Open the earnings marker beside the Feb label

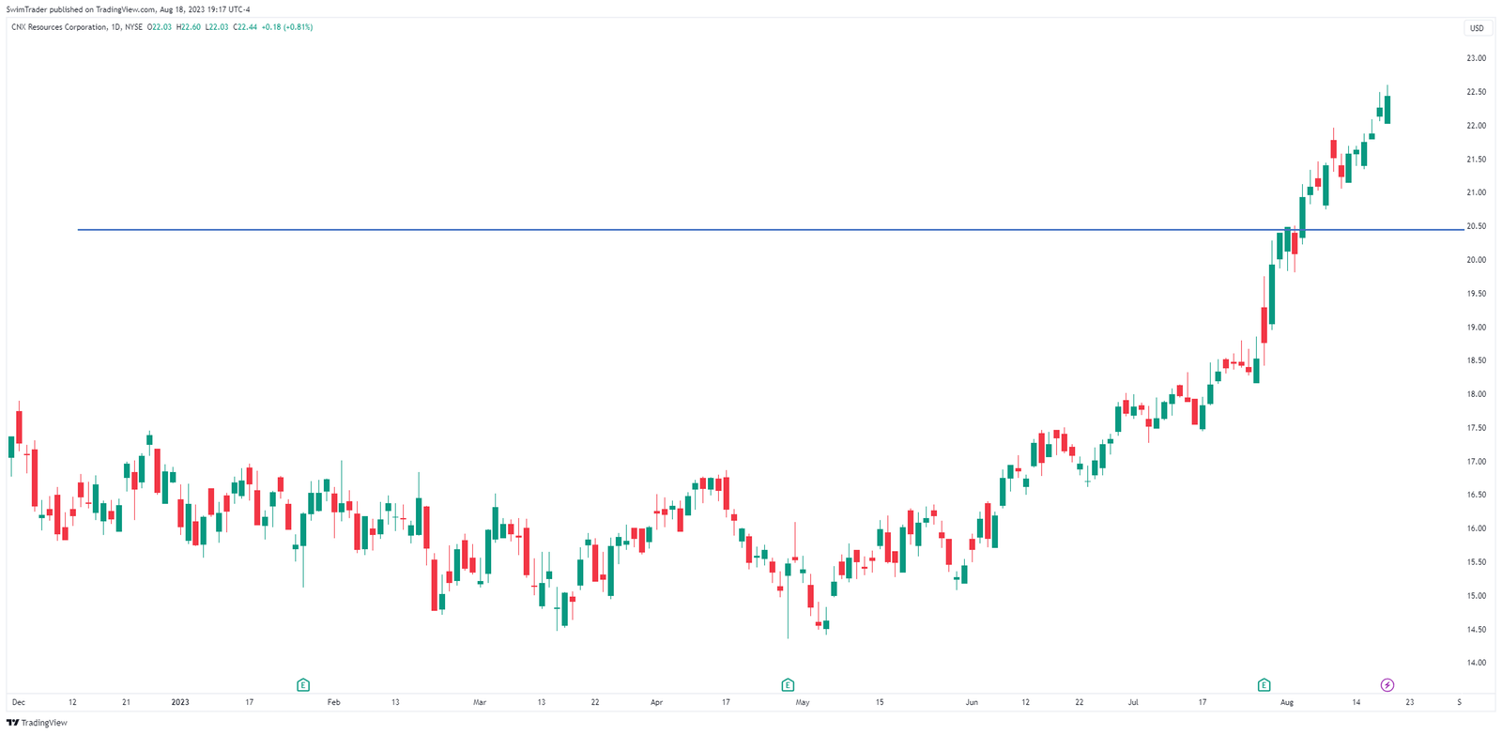tap(303, 685)
